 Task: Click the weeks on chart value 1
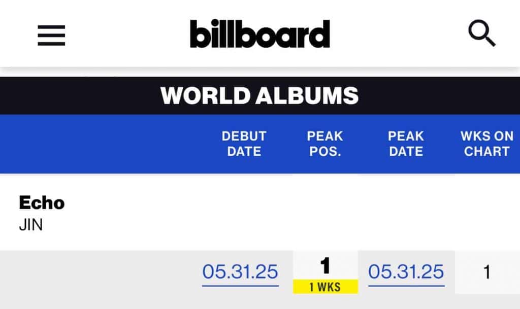[x=486, y=272]
